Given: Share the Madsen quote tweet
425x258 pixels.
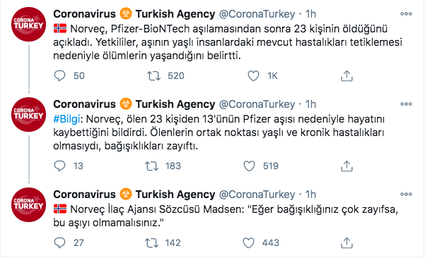Looking at the screenshot, I should tap(347, 243).
